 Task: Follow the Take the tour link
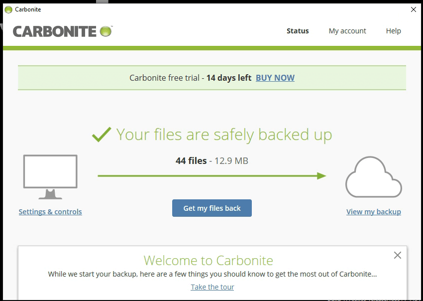(x=212, y=287)
